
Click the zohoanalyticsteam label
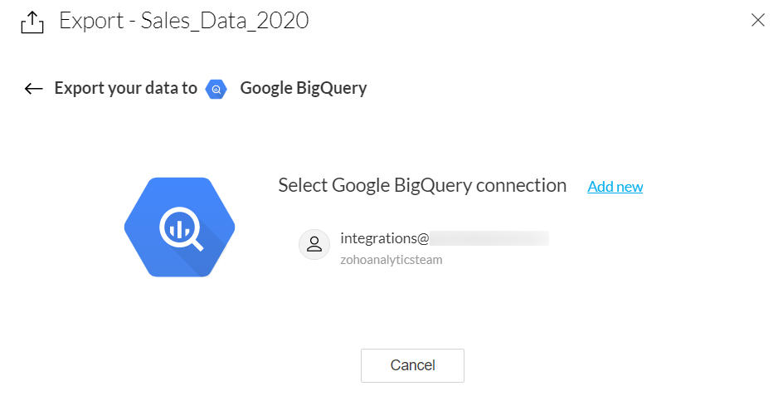coord(391,260)
